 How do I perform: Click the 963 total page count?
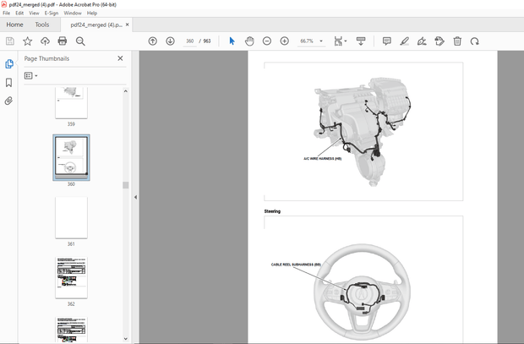coord(207,41)
